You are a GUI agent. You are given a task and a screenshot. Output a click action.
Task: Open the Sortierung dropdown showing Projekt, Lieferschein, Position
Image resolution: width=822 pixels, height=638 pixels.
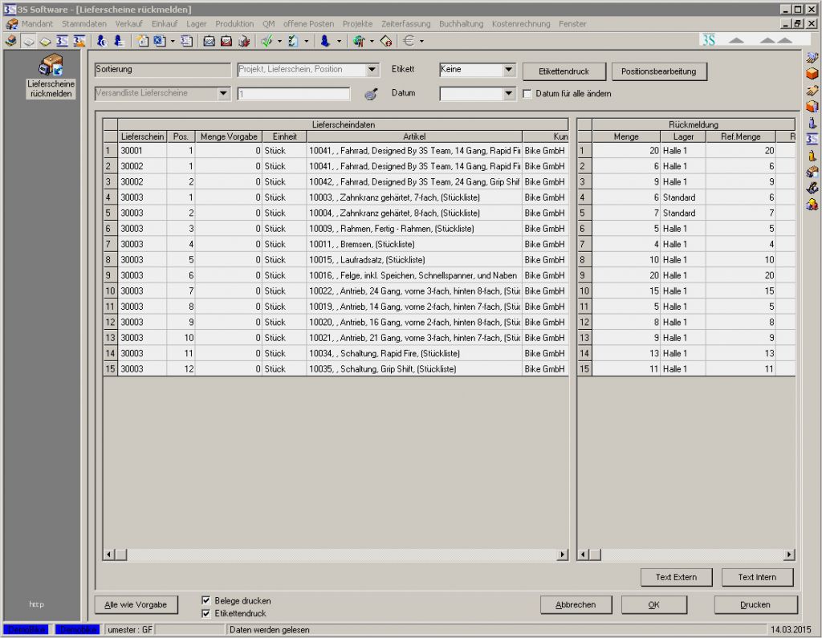[370, 69]
